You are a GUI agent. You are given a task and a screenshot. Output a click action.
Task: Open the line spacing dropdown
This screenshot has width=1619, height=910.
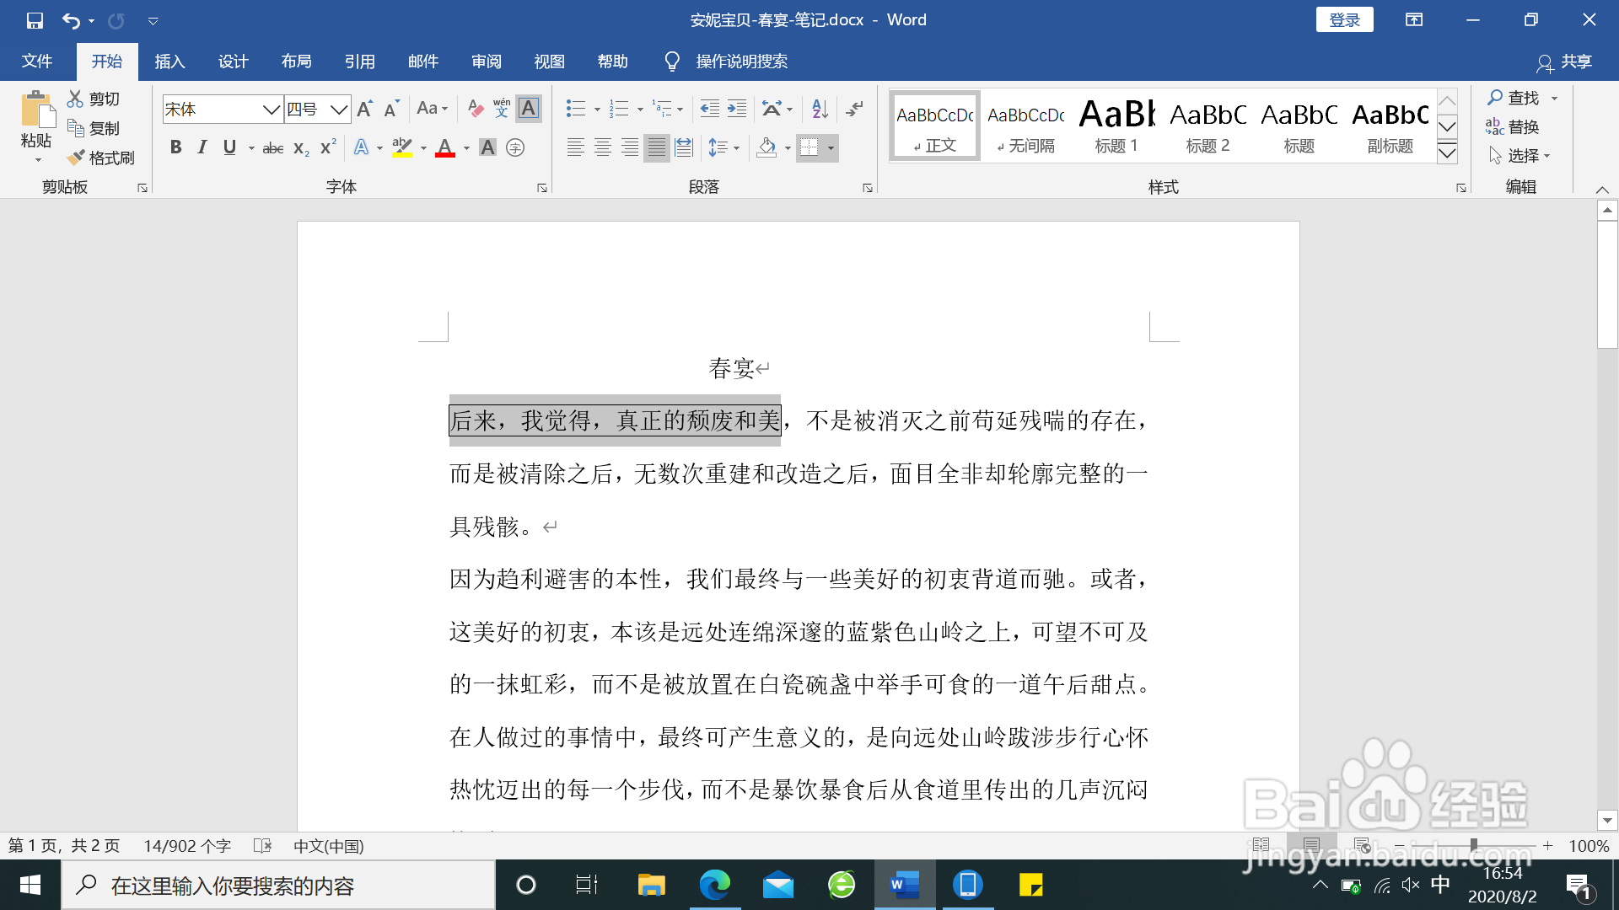tap(723, 147)
